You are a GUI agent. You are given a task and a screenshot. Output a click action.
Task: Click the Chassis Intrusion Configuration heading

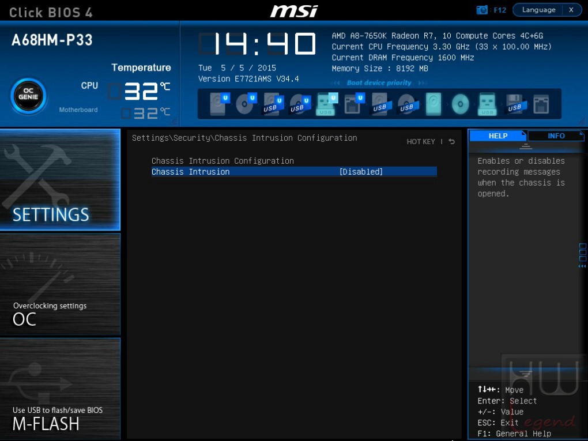(x=223, y=161)
